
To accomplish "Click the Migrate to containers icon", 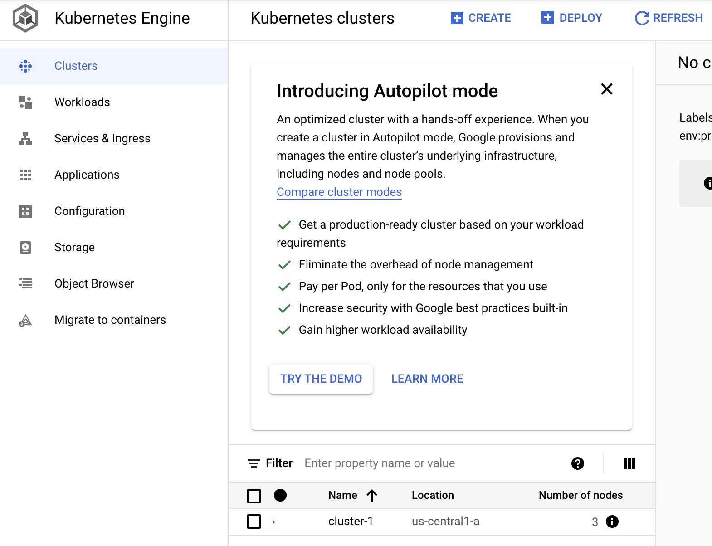I will point(25,321).
